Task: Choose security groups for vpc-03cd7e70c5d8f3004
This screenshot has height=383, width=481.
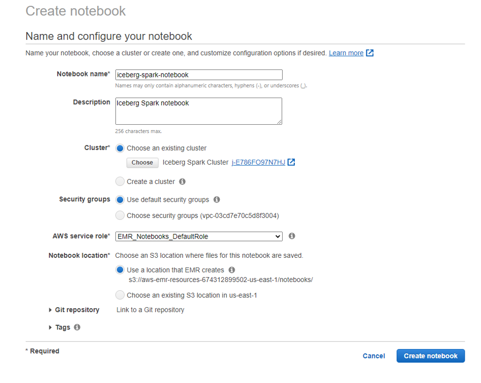Action: (120, 215)
